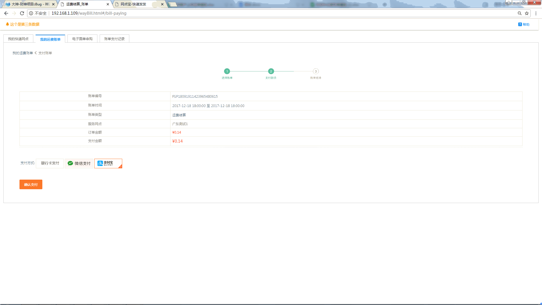Select 微信支付 payment method

click(79, 163)
